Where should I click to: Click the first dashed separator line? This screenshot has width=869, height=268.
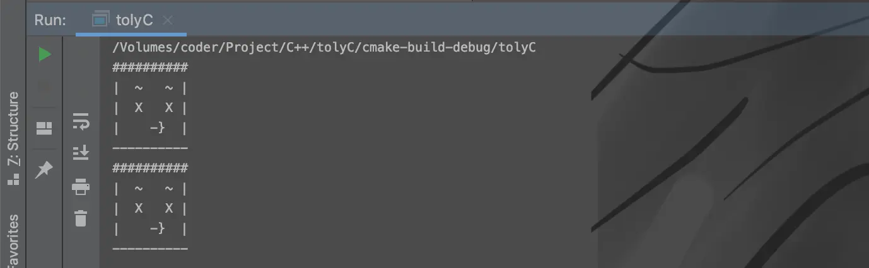click(x=150, y=148)
